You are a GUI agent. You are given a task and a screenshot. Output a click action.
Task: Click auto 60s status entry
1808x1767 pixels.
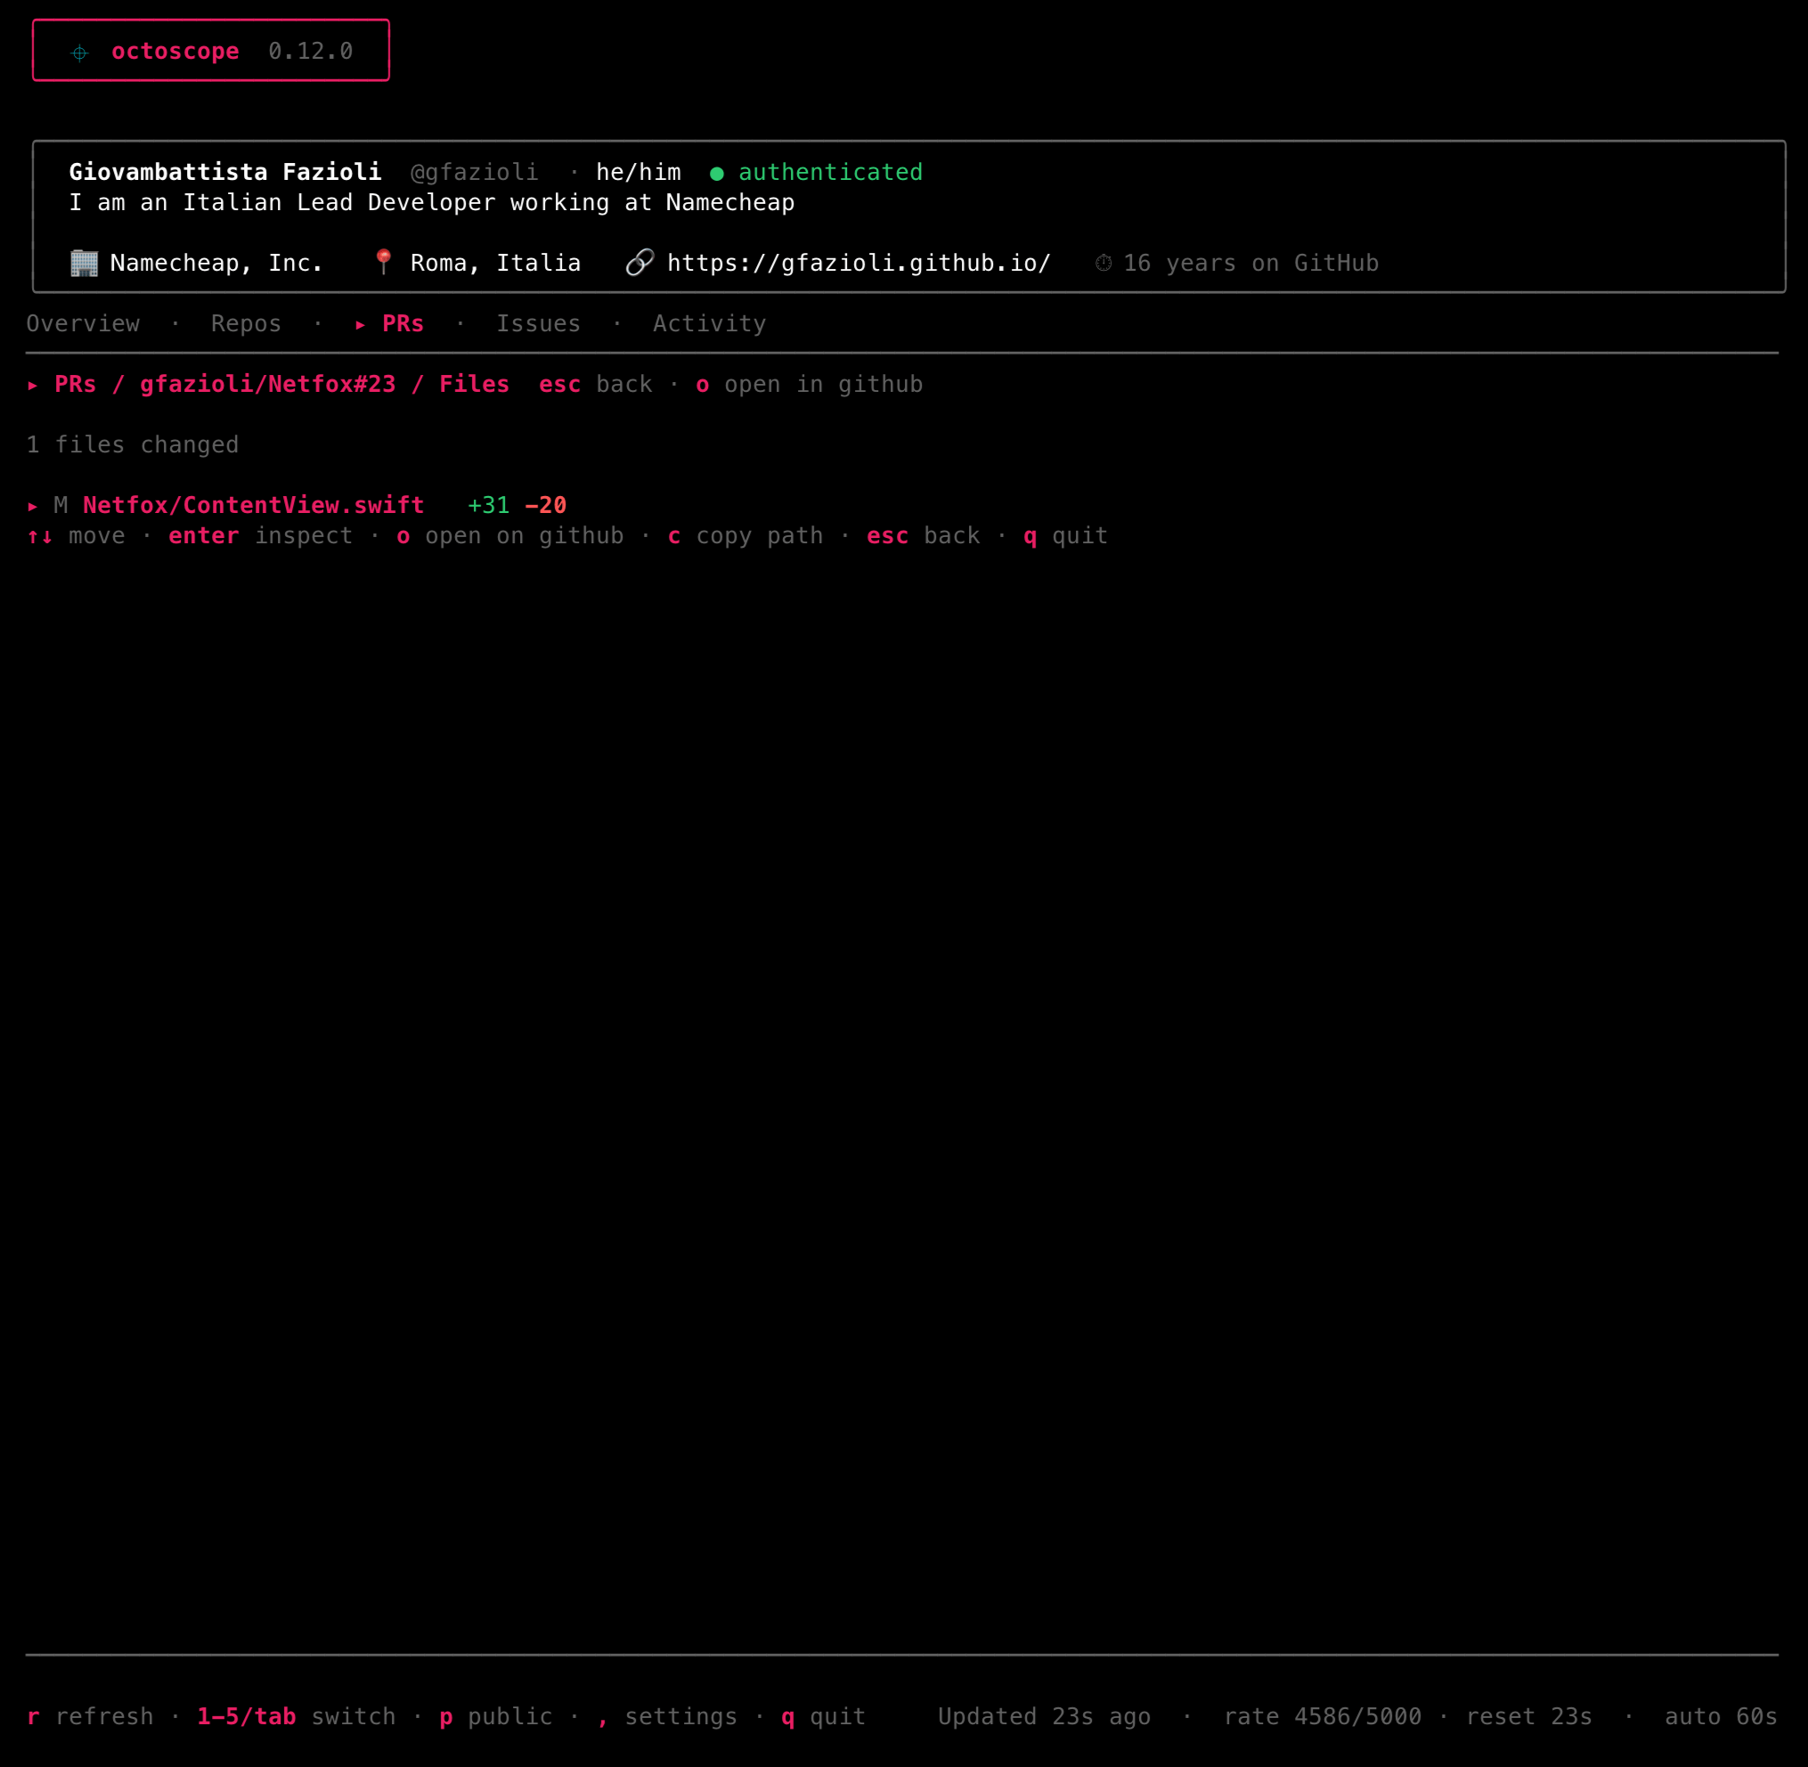tap(1722, 1717)
